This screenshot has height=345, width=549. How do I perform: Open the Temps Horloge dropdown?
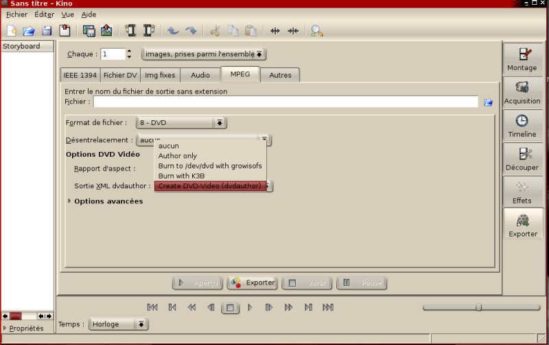click(118, 324)
